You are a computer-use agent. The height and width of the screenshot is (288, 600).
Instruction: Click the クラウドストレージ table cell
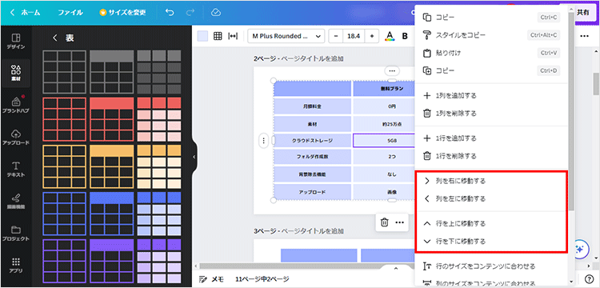(x=313, y=140)
